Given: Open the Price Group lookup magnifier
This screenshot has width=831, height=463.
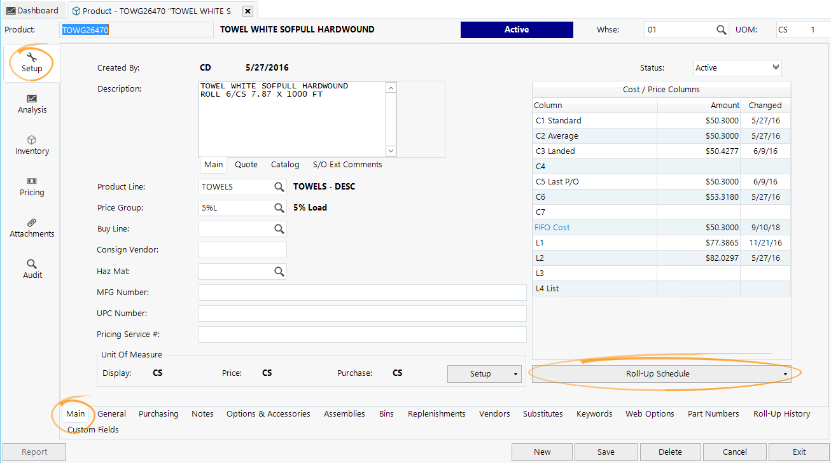Looking at the screenshot, I should pyautogui.click(x=279, y=207).
